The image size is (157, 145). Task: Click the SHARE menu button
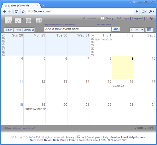pos(29,30)
